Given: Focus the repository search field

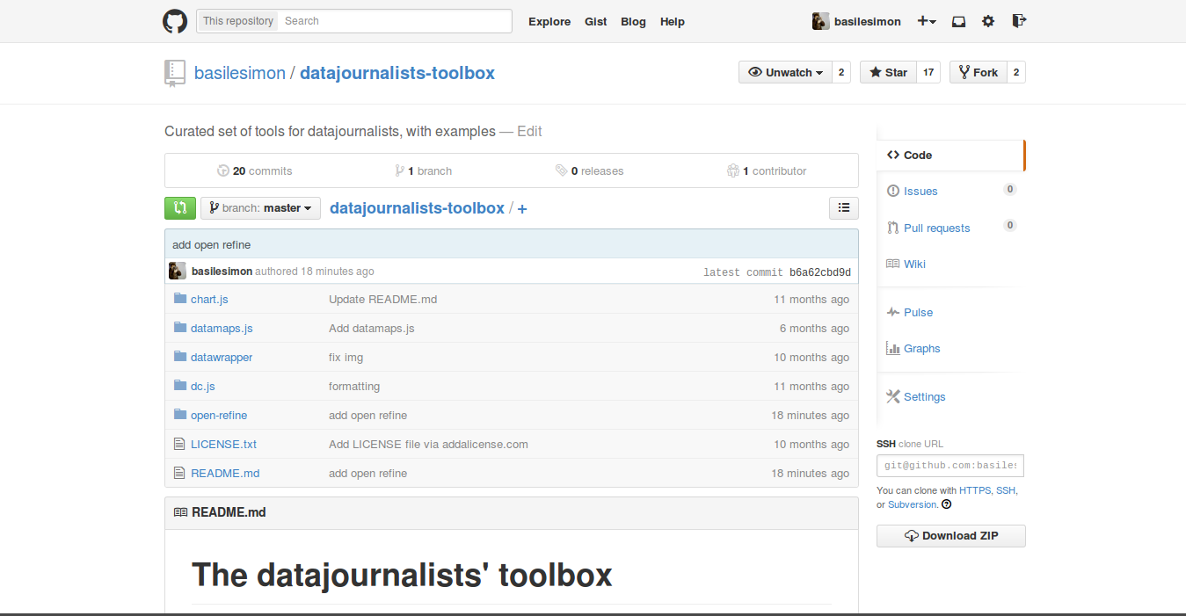Looking at the screenshot, I should [396, 21].
